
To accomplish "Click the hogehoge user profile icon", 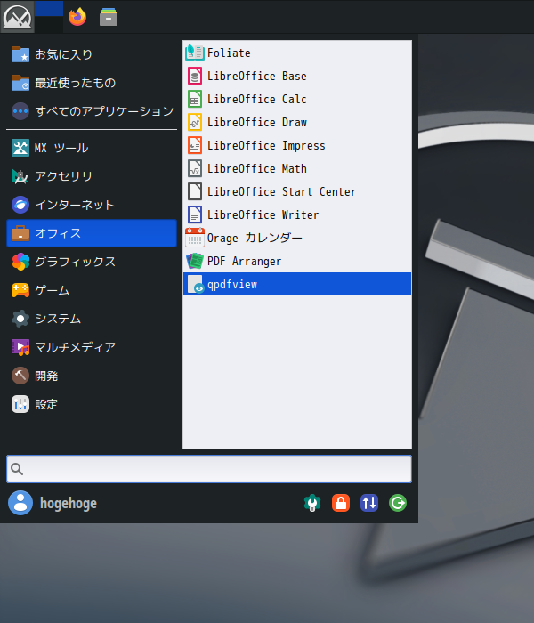I will 20,503.
